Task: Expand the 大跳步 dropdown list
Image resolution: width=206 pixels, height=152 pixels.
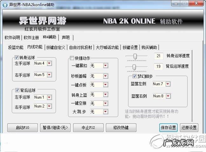Action: click(105, 112)
